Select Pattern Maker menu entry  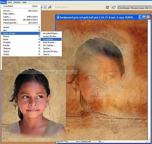(x=21, y=20)
